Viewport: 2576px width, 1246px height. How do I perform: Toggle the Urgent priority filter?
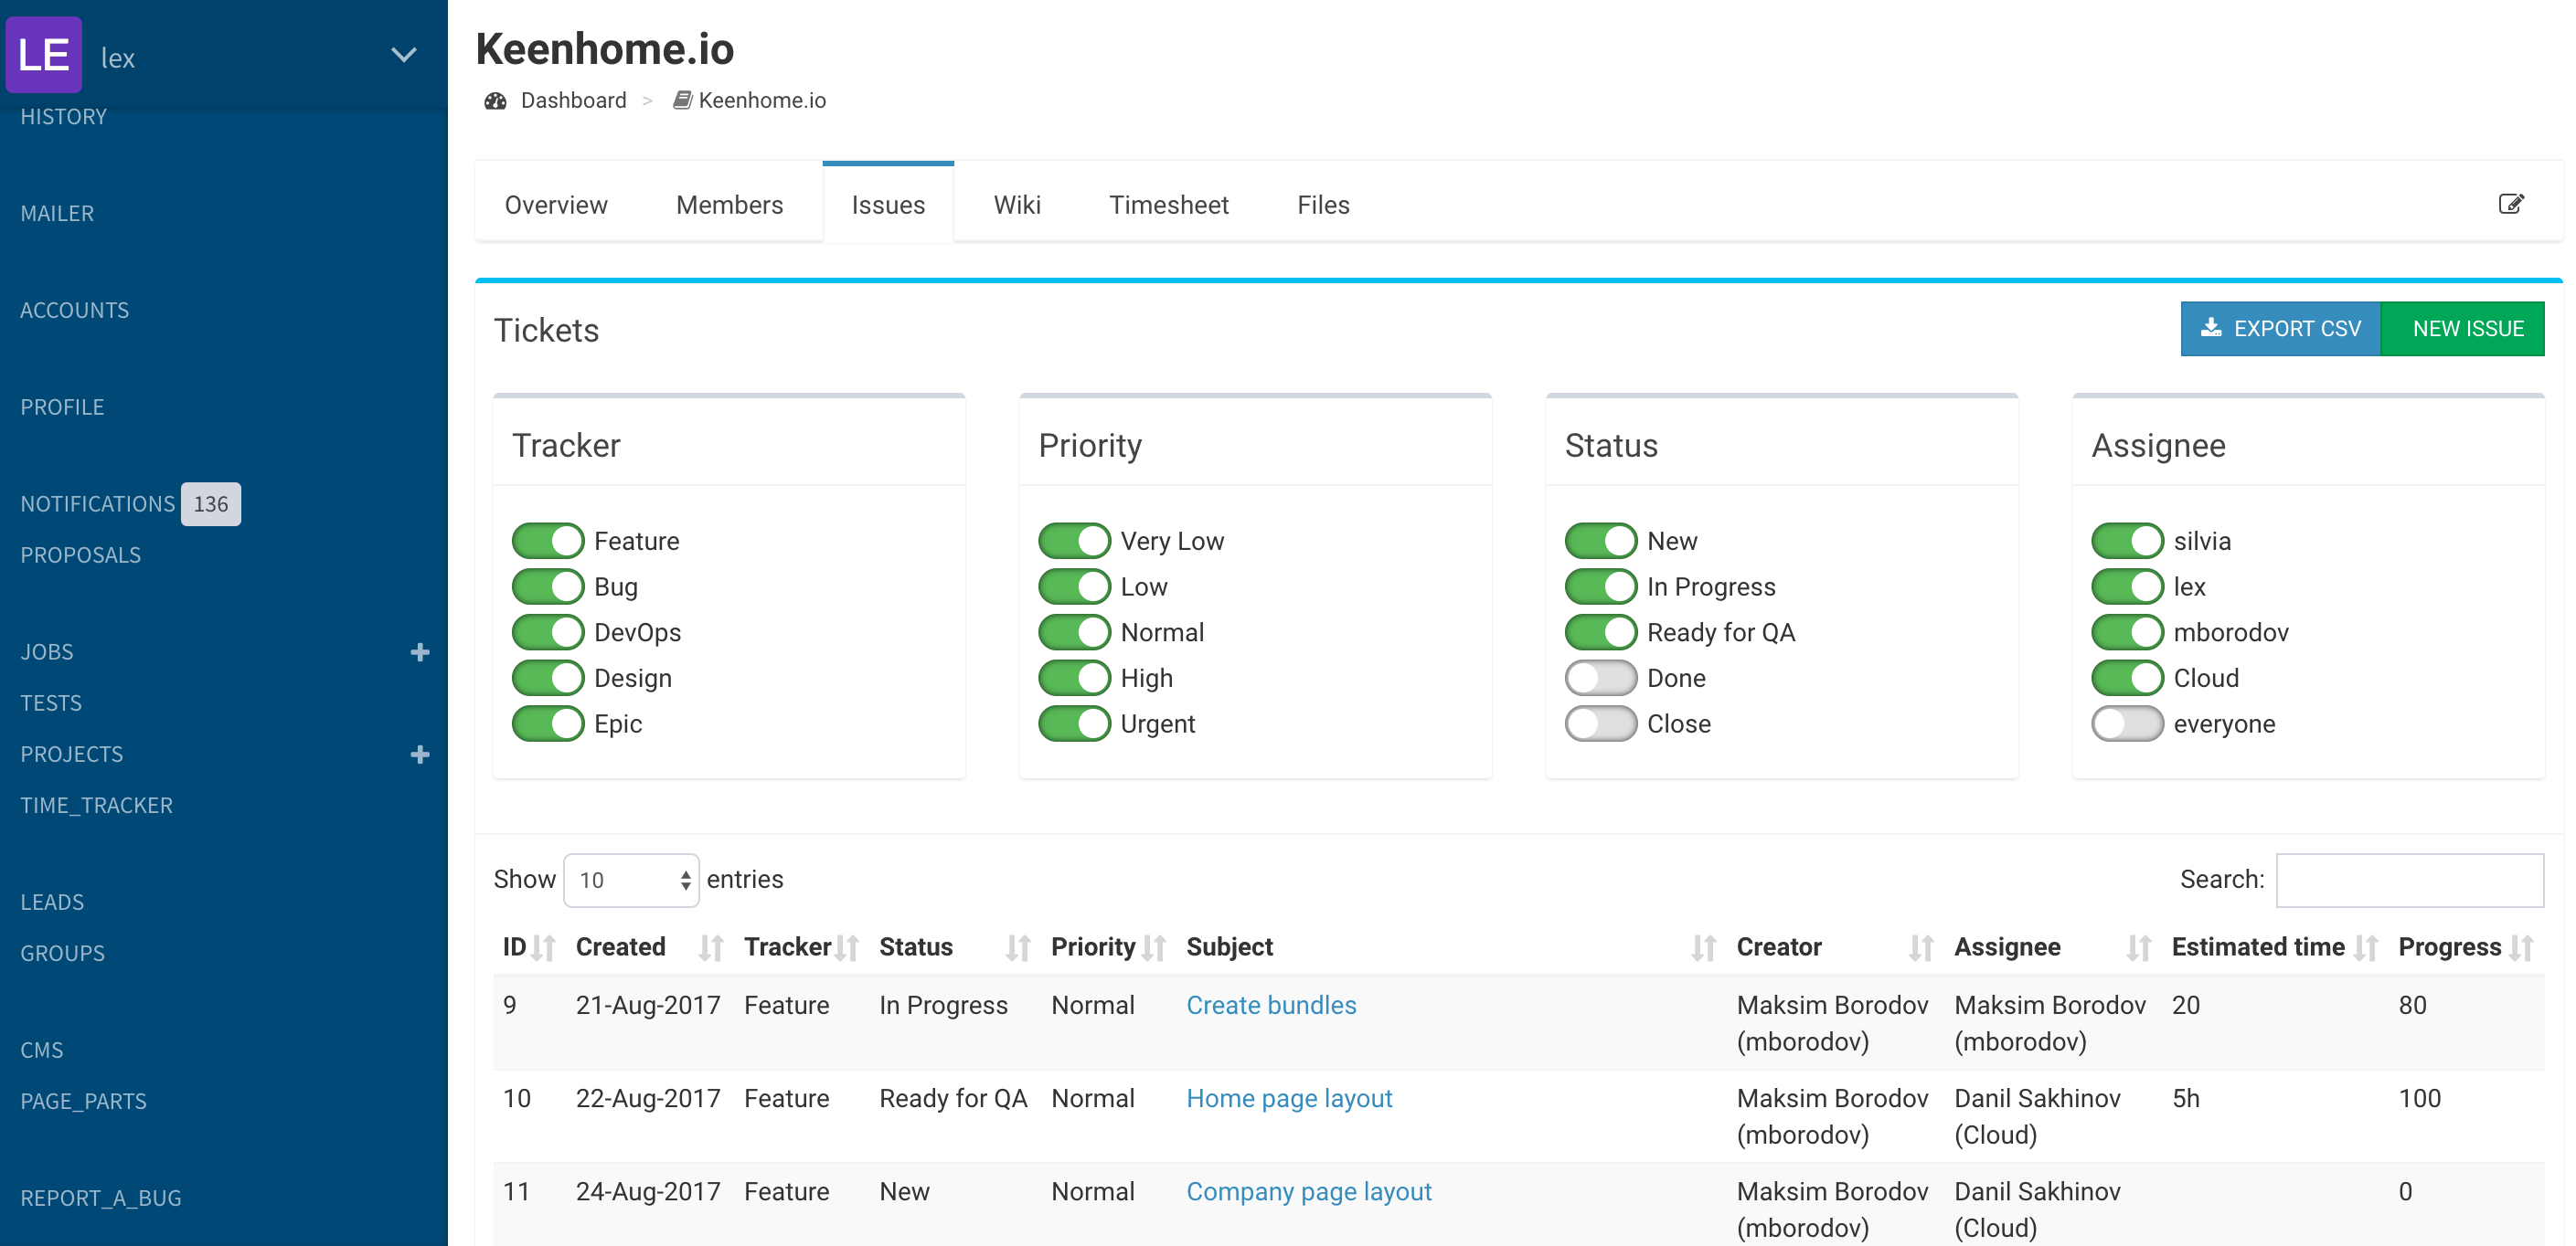pos(1075,723)
